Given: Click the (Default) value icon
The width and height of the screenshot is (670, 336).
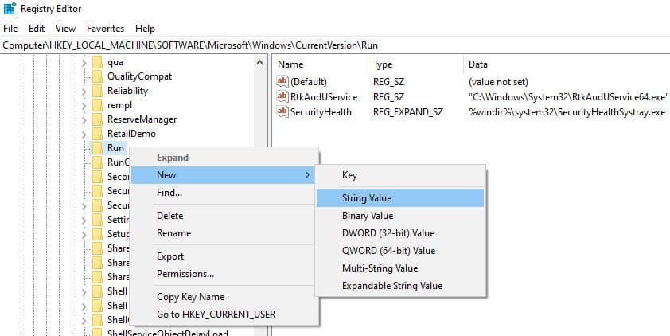Looking at the screenshot, I should pos(281,81).
